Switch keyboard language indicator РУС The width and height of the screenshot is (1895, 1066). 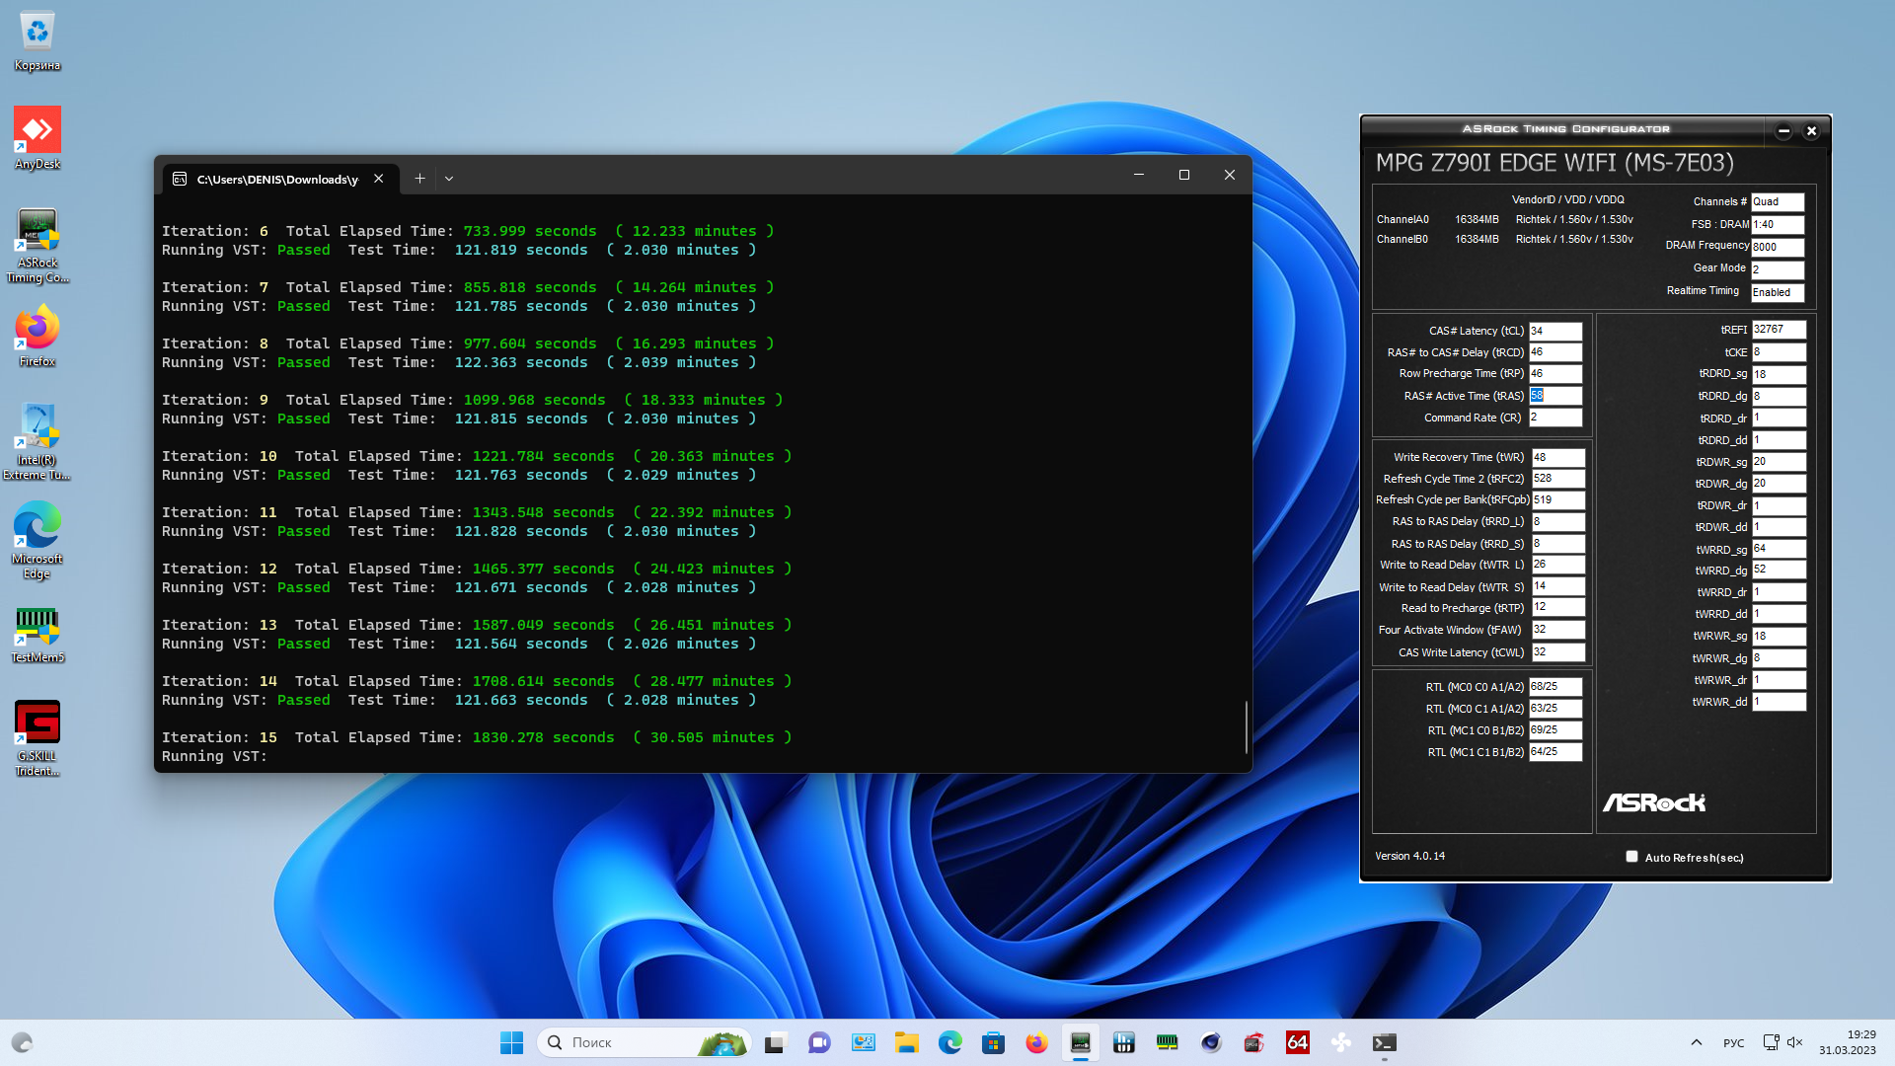[1733, 1042]
